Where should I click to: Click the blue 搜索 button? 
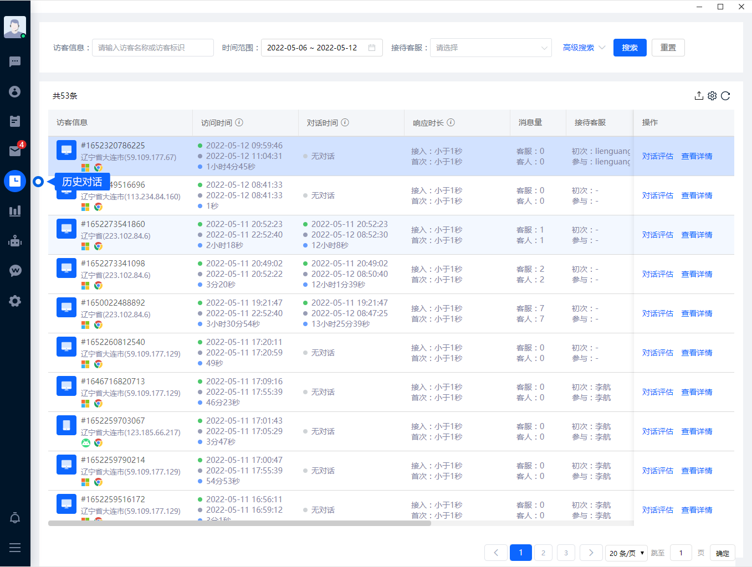tap(630, 48)
